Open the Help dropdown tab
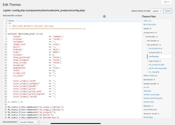175x125 pixels. tap(166, 2)
